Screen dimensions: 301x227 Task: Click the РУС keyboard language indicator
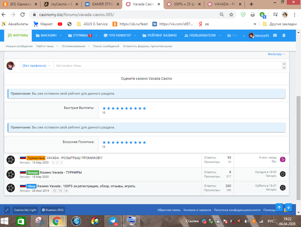pyautogui.click(x=271, y=221)
